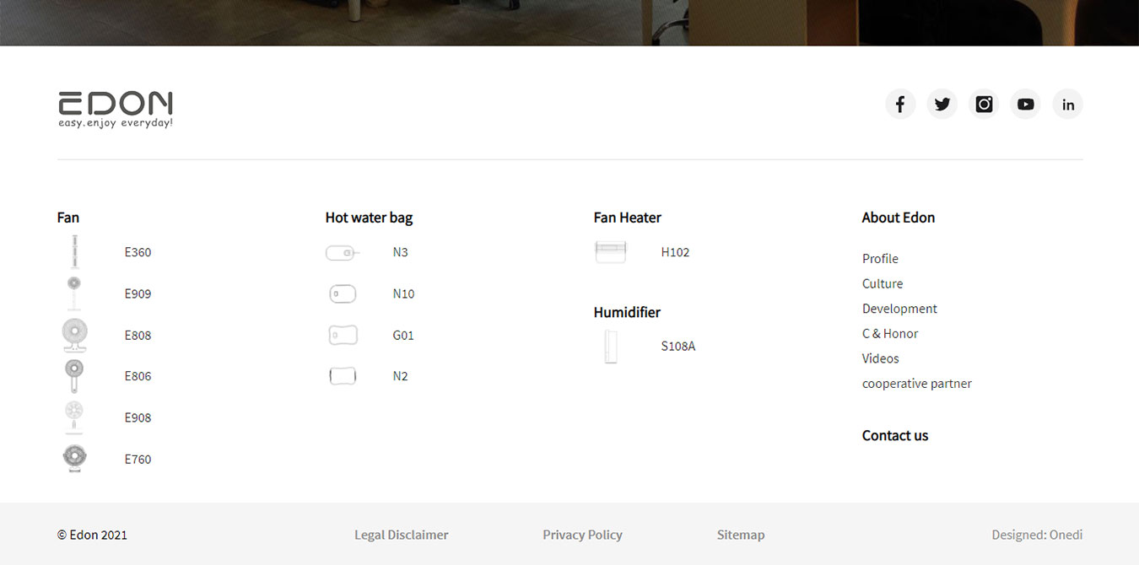Open the LinkedIn social icon

click(x=1067, y=105)
